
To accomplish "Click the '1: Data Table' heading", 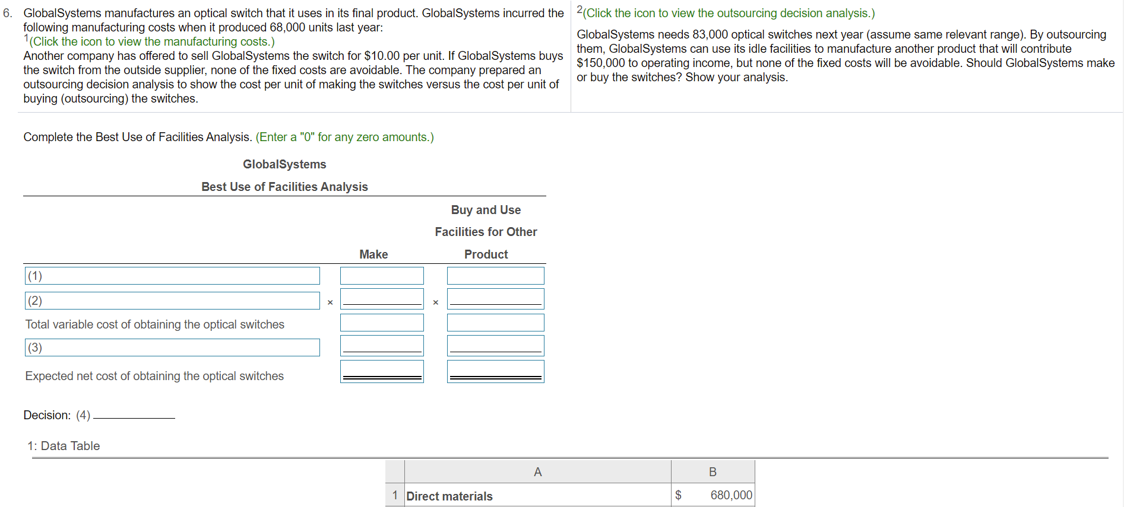I will tap(64, 446).
